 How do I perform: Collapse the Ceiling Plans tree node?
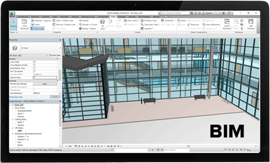[x=13, y=119]
